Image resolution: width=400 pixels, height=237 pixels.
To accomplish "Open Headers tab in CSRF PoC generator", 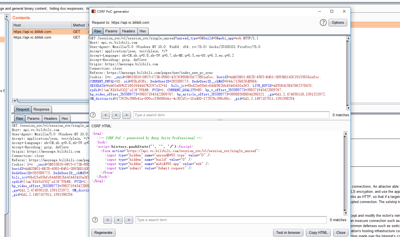I will coord(128,31).
